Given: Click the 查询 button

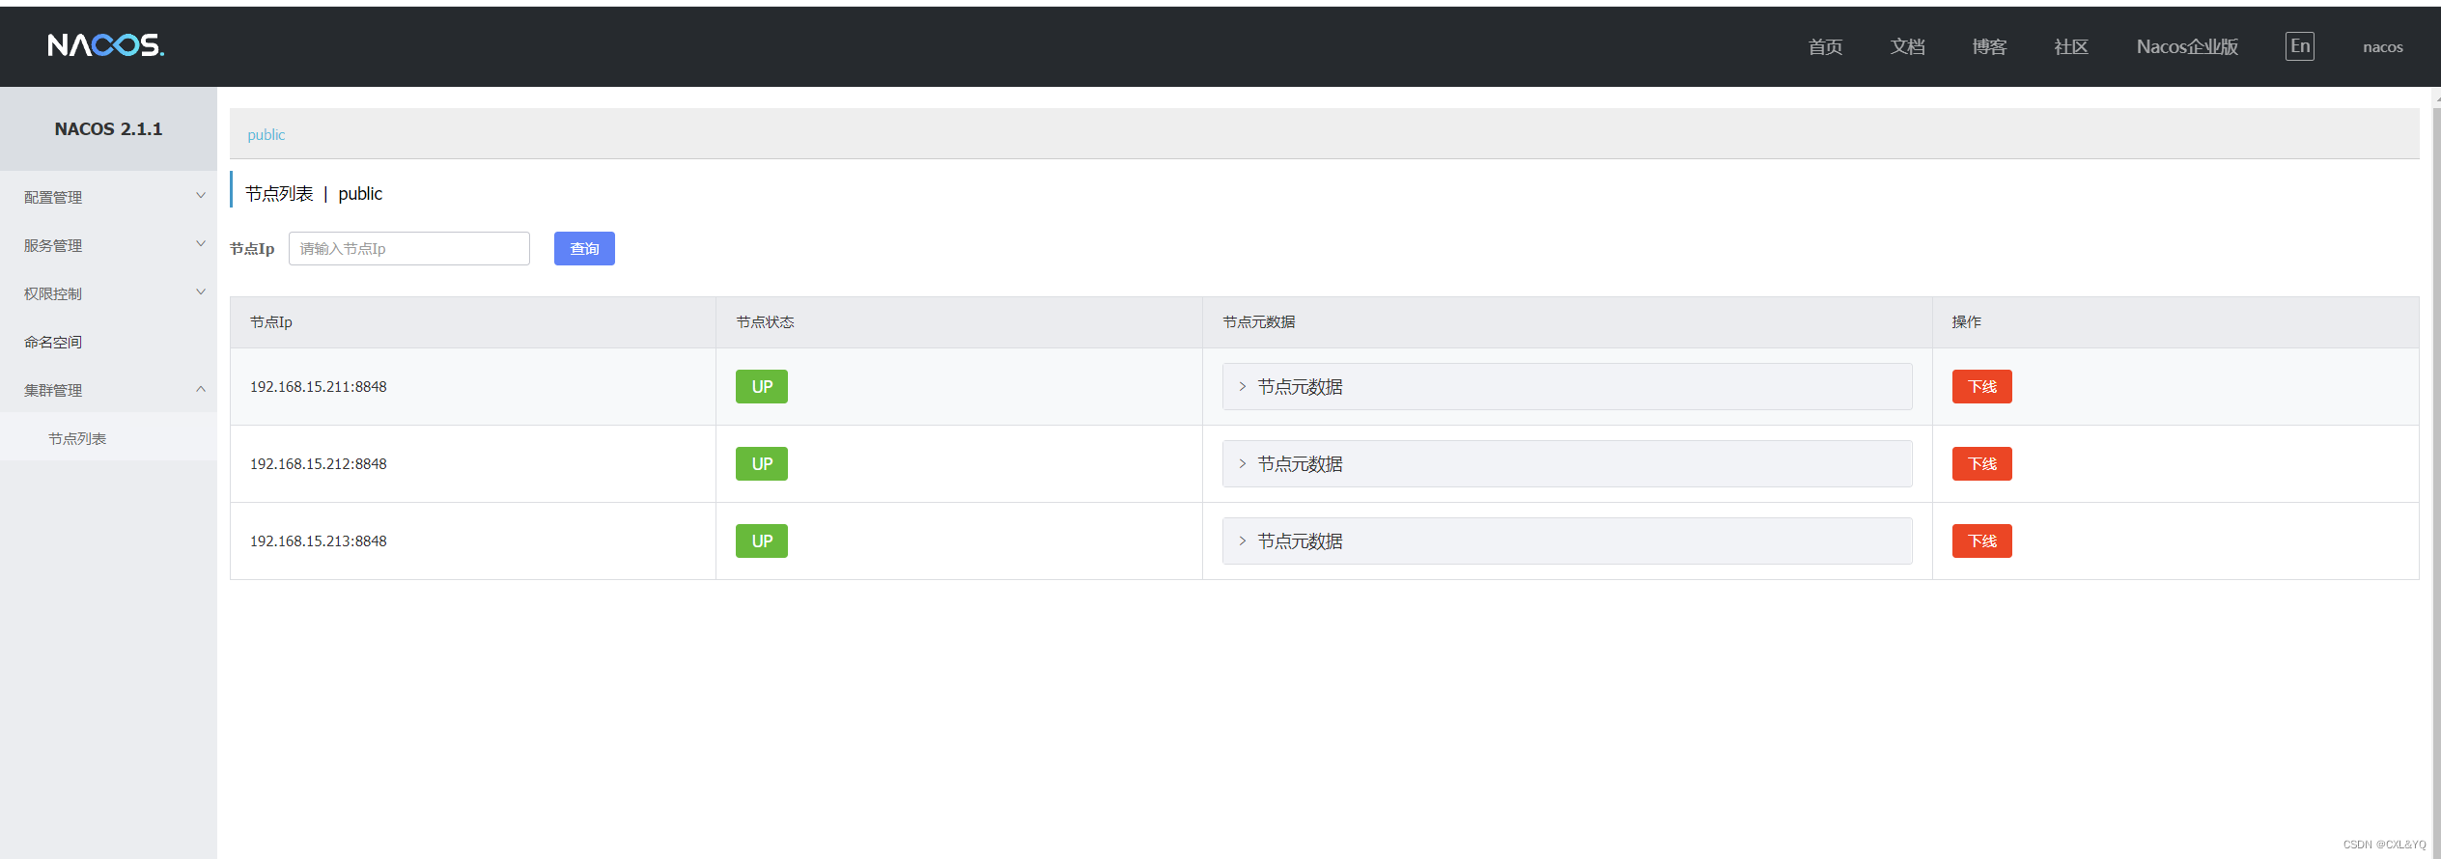Looking at the screenshot, I should (x=584, y=248).
